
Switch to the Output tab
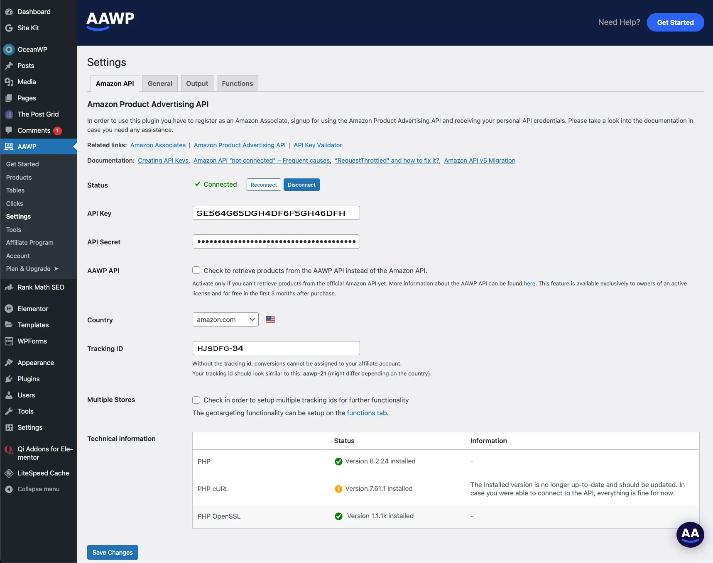(197, 83)
